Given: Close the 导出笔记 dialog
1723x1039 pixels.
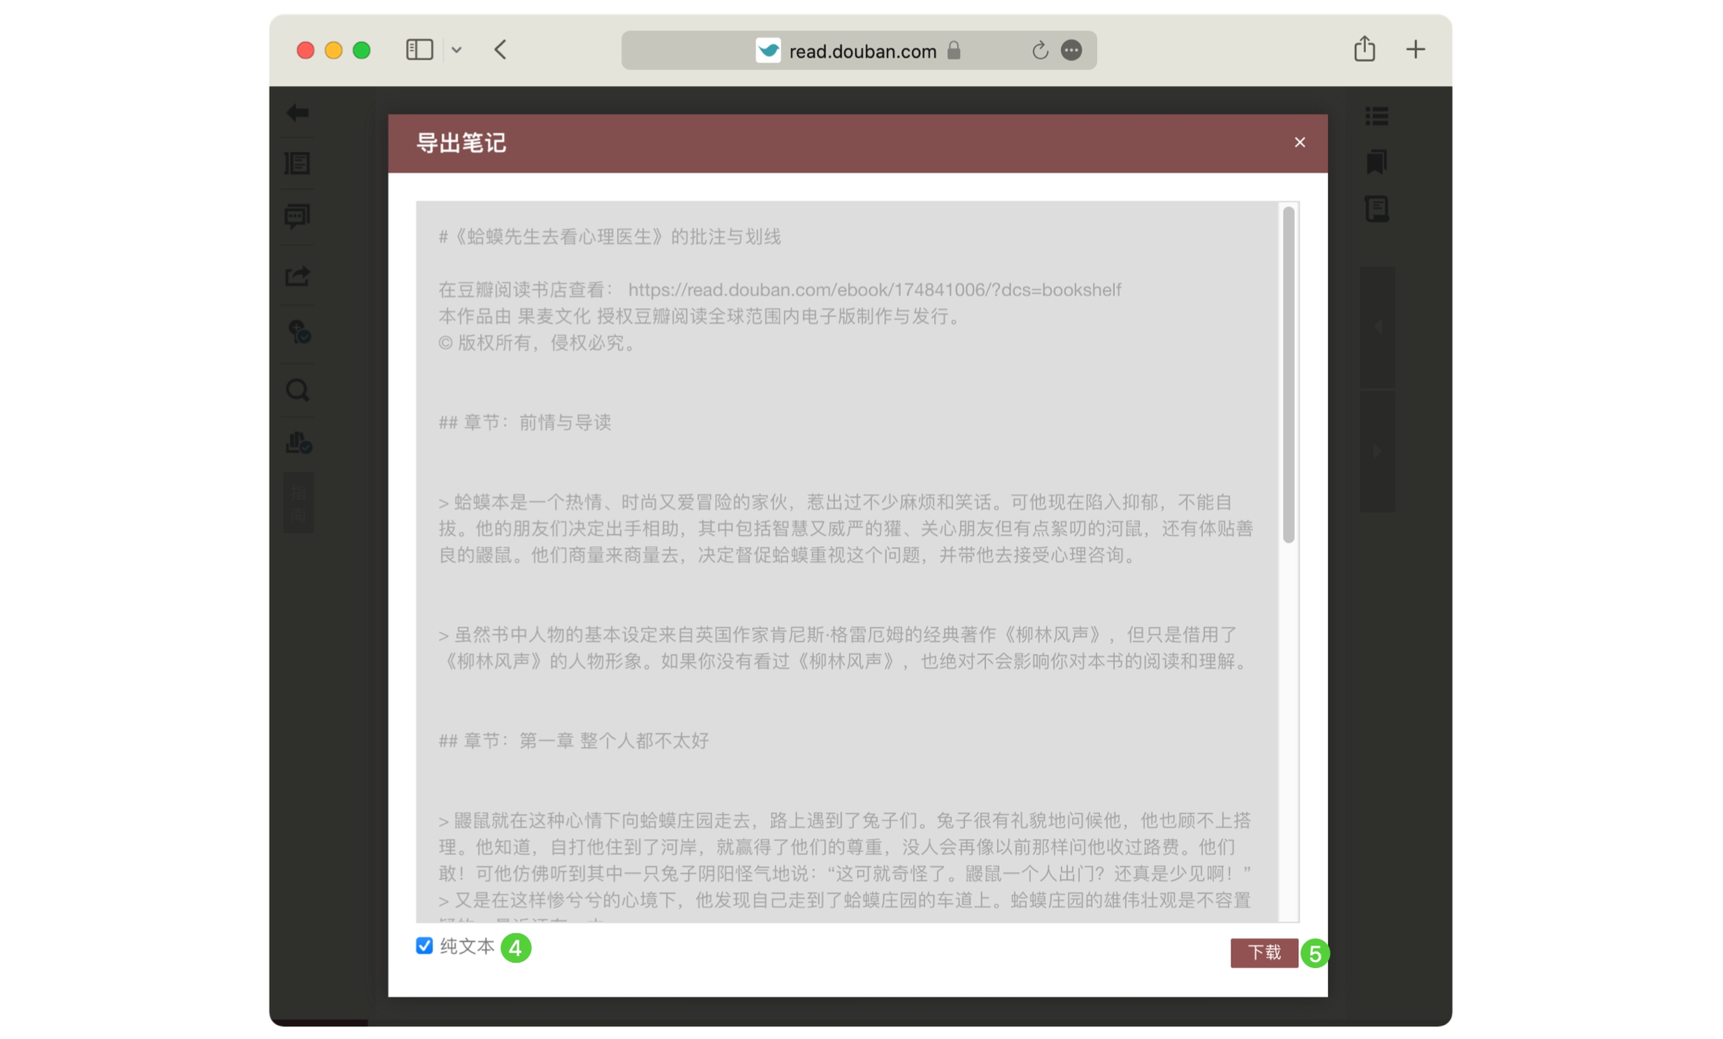Looking at the screenshot, I should pyautogui.click(x=1299, y=143).
